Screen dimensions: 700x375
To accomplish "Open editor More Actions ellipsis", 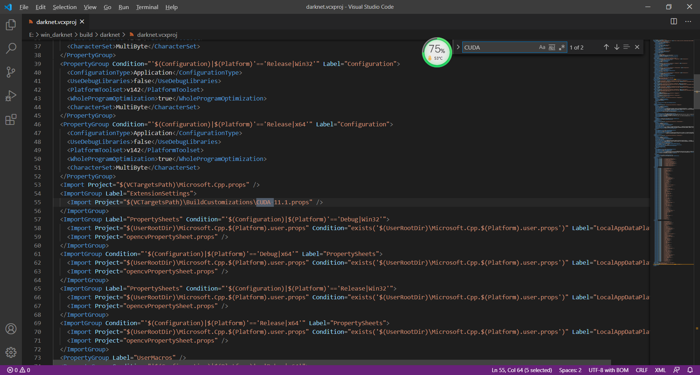I will (688, 21).
